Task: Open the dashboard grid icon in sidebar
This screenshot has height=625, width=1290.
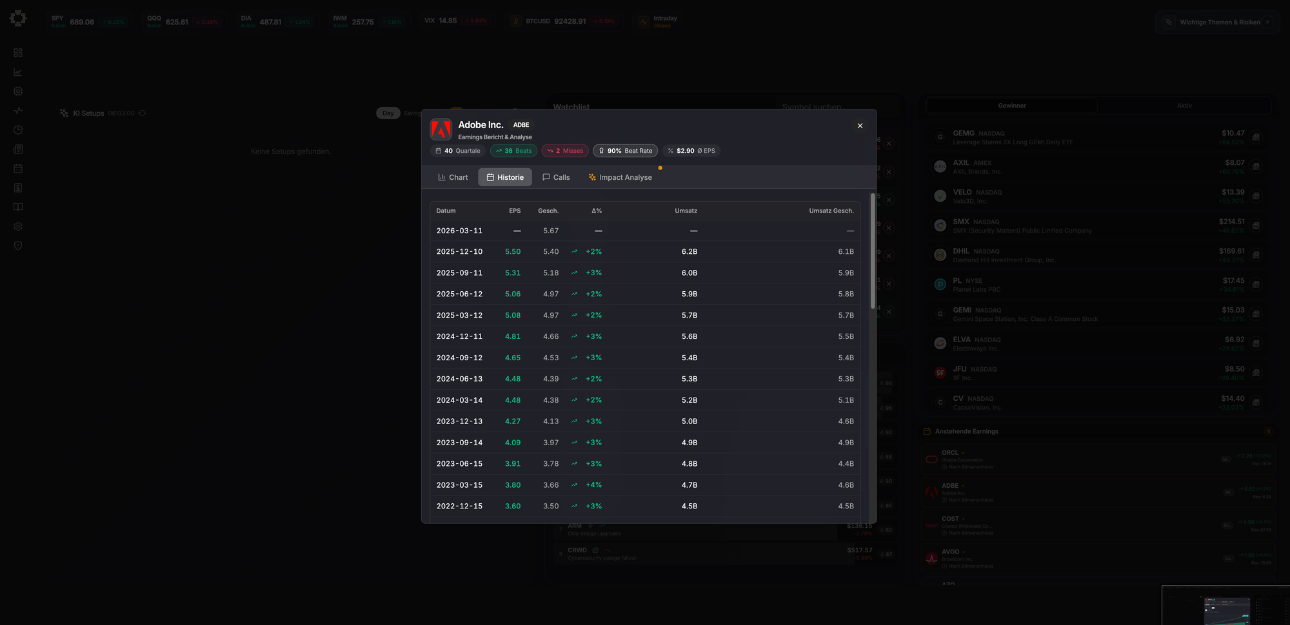Action: point(18,53)
